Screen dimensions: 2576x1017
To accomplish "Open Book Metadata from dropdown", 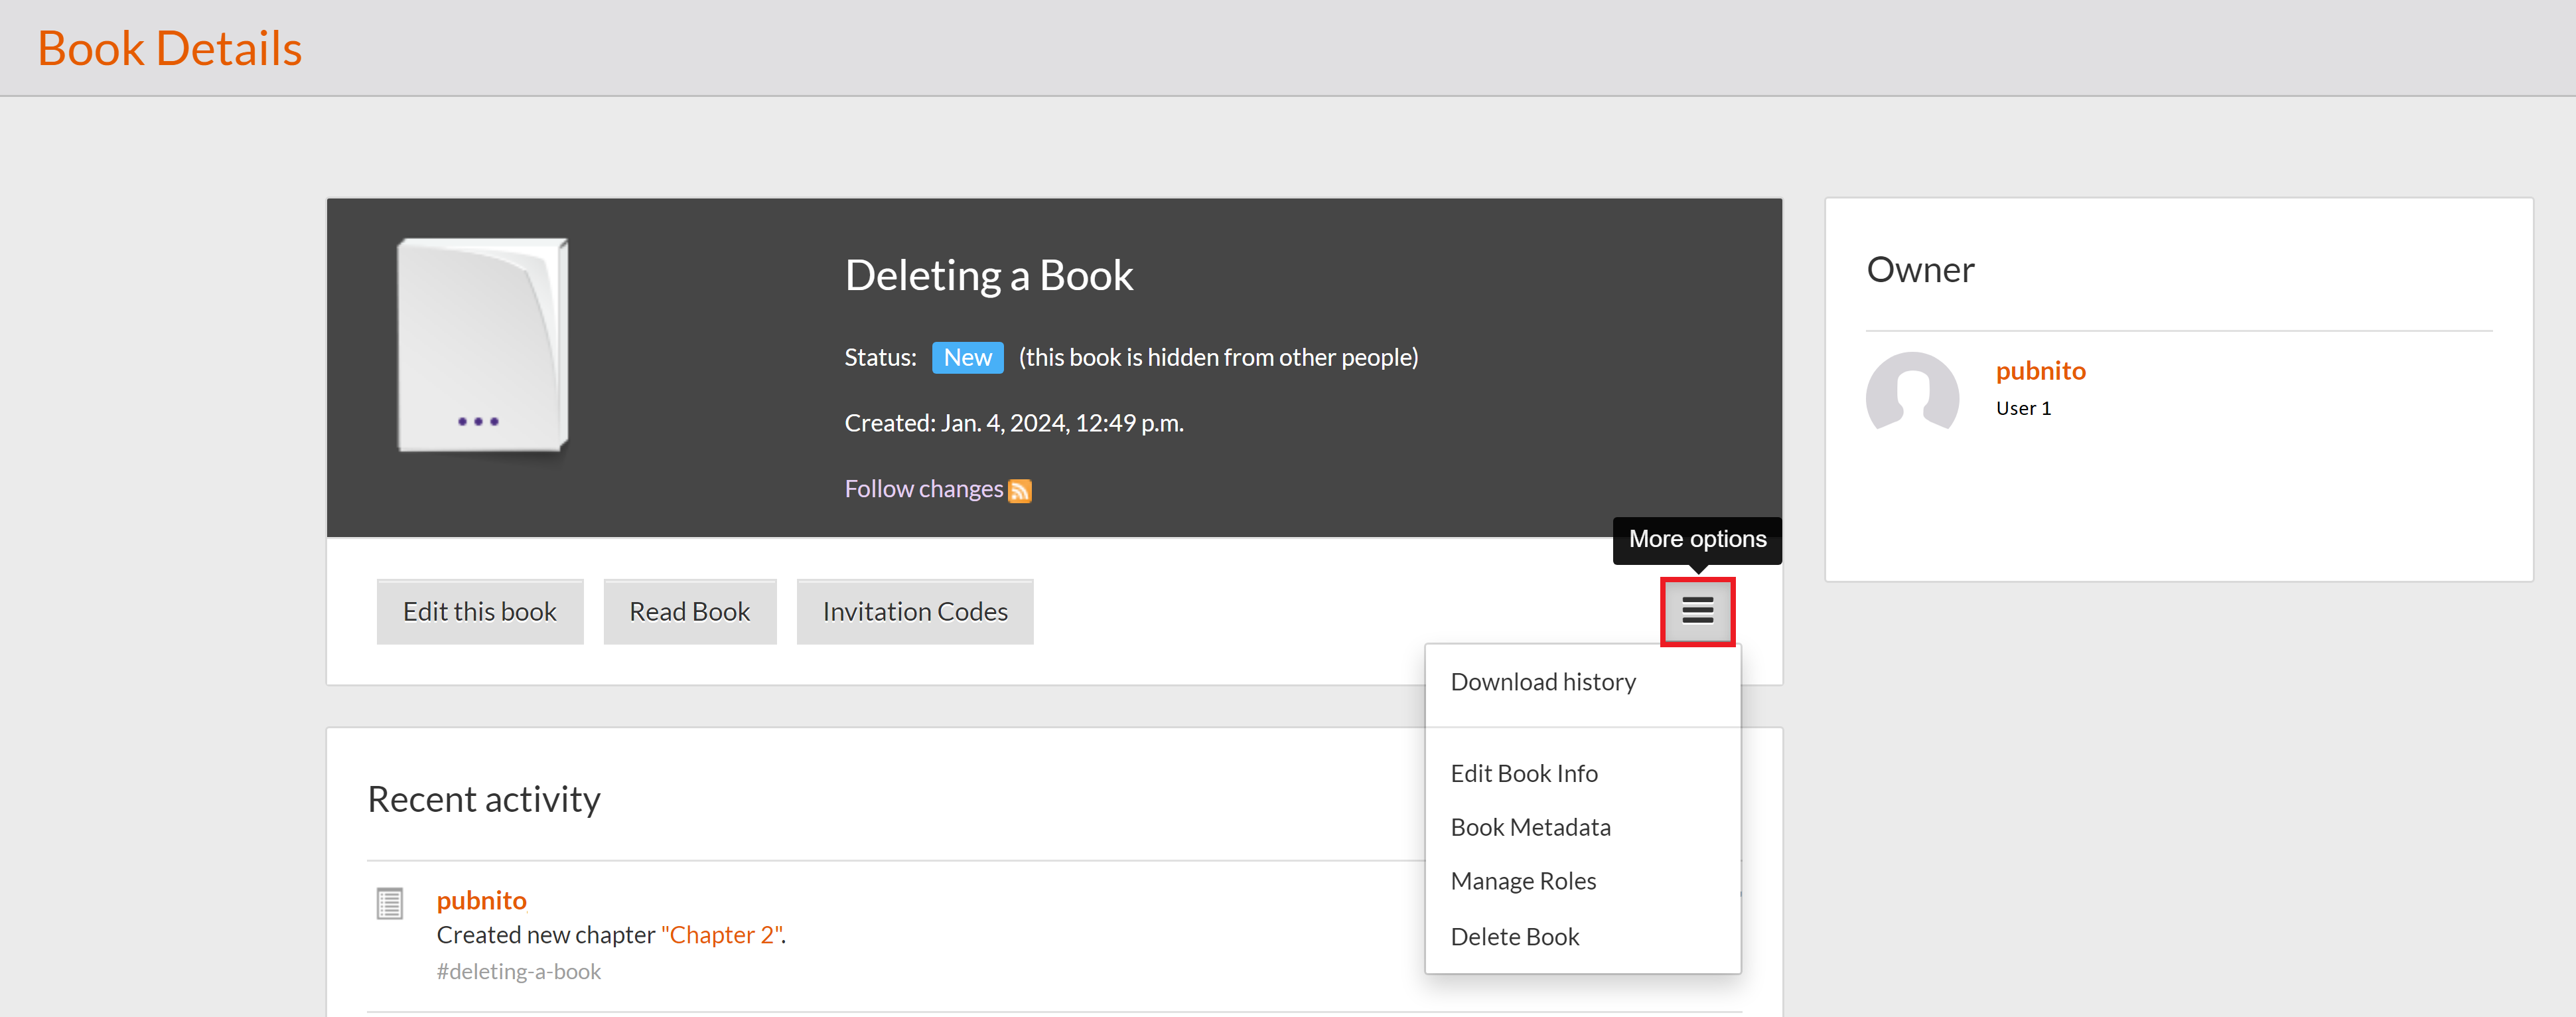I will coord(1530,827).
